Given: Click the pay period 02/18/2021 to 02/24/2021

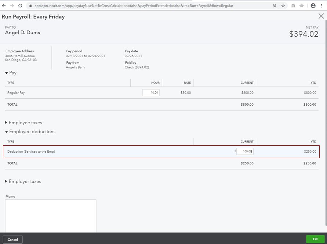Looking at the screenshot, I should click(86, 56).
